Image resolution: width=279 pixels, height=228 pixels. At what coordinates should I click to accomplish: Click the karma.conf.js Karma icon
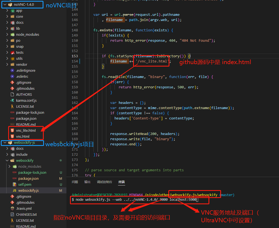coord(12,101)
